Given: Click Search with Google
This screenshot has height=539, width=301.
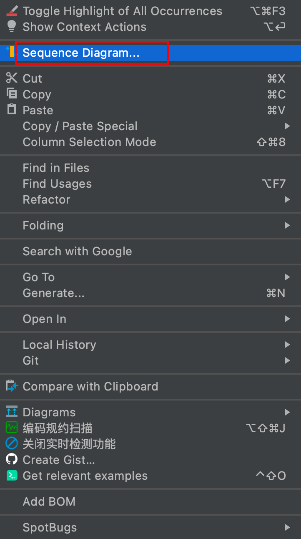Looking at the screenshot, I should coord(78,251).
